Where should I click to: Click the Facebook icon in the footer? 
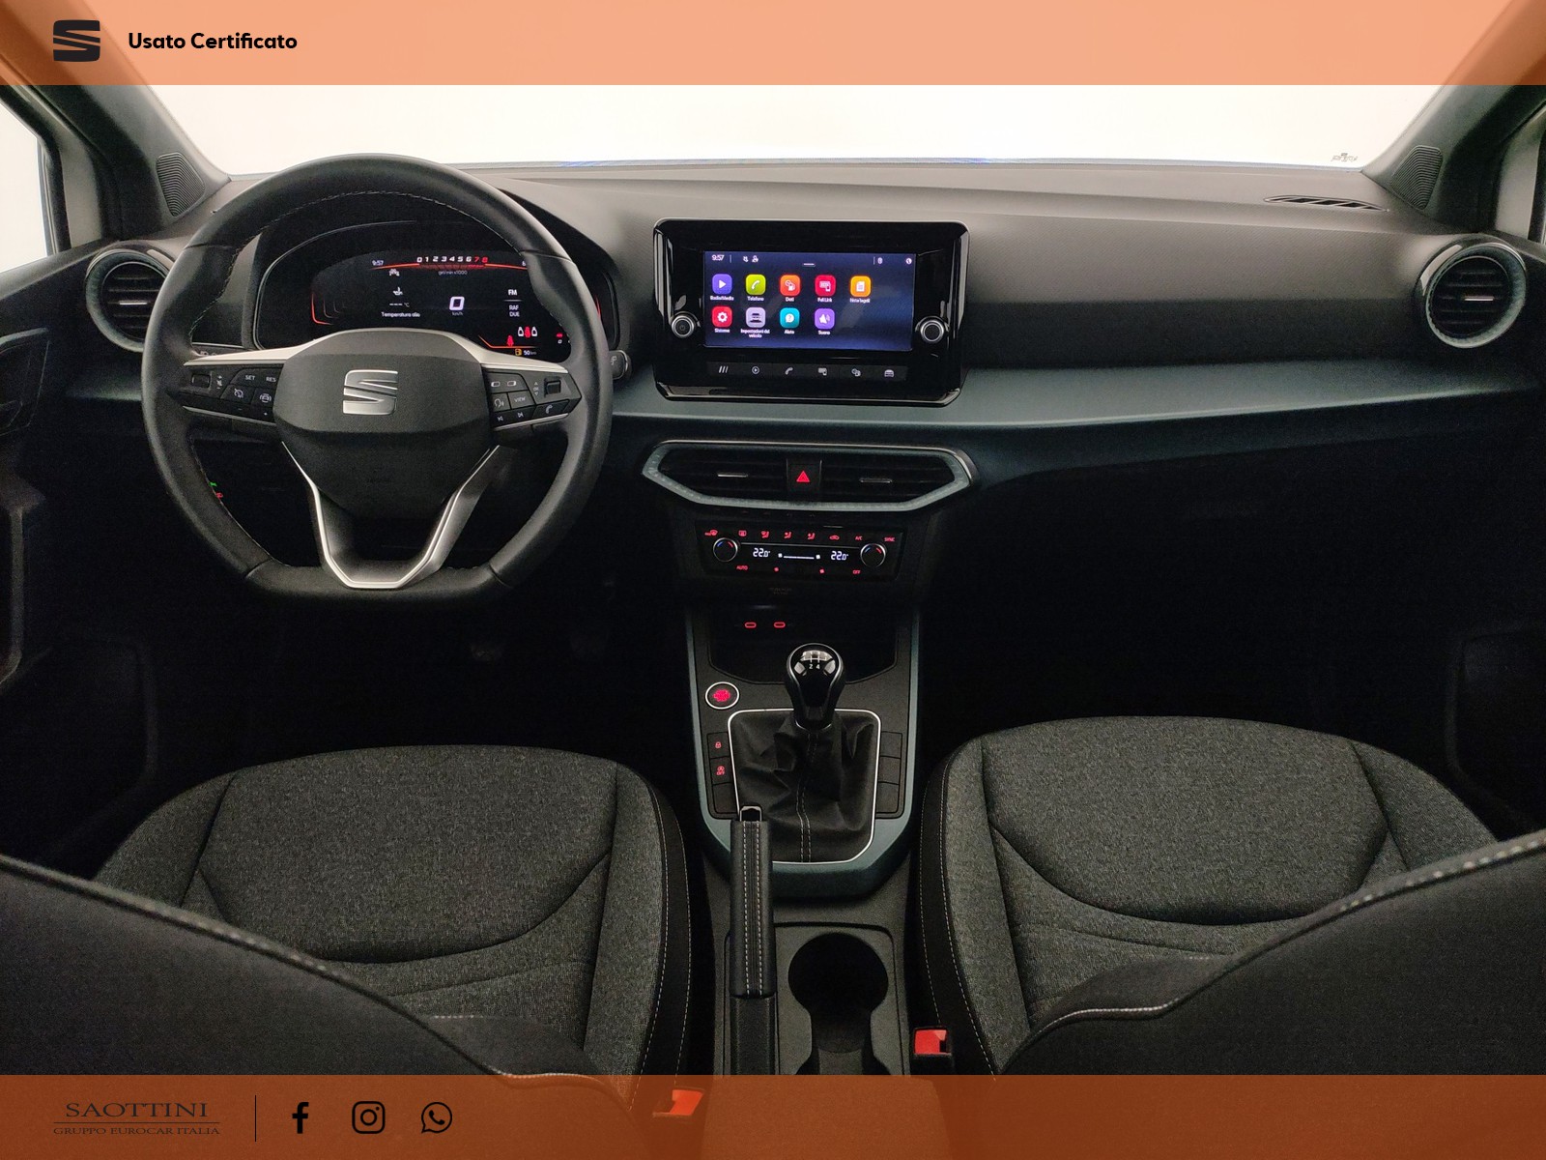tap(301, 1117)
